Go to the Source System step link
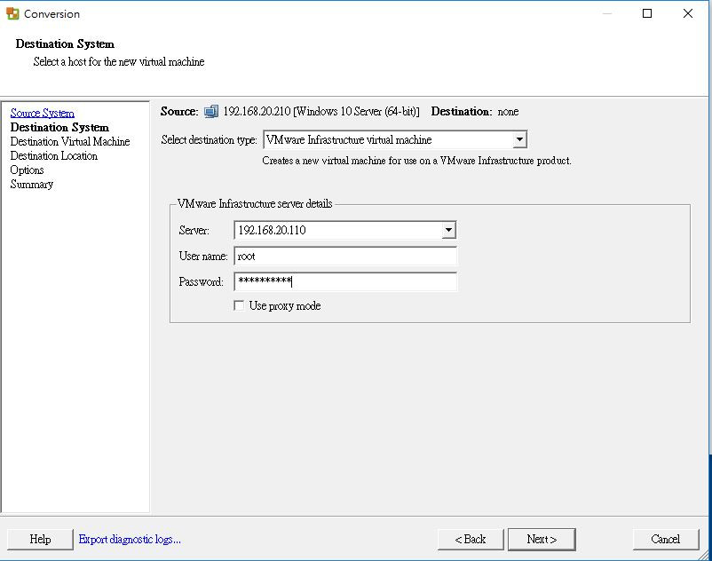This screenshot has width=712, height=561. coord(43,113)
